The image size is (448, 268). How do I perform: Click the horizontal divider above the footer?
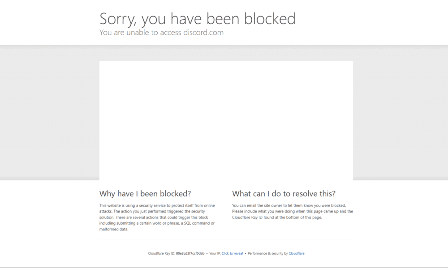[x=226, y=240]
